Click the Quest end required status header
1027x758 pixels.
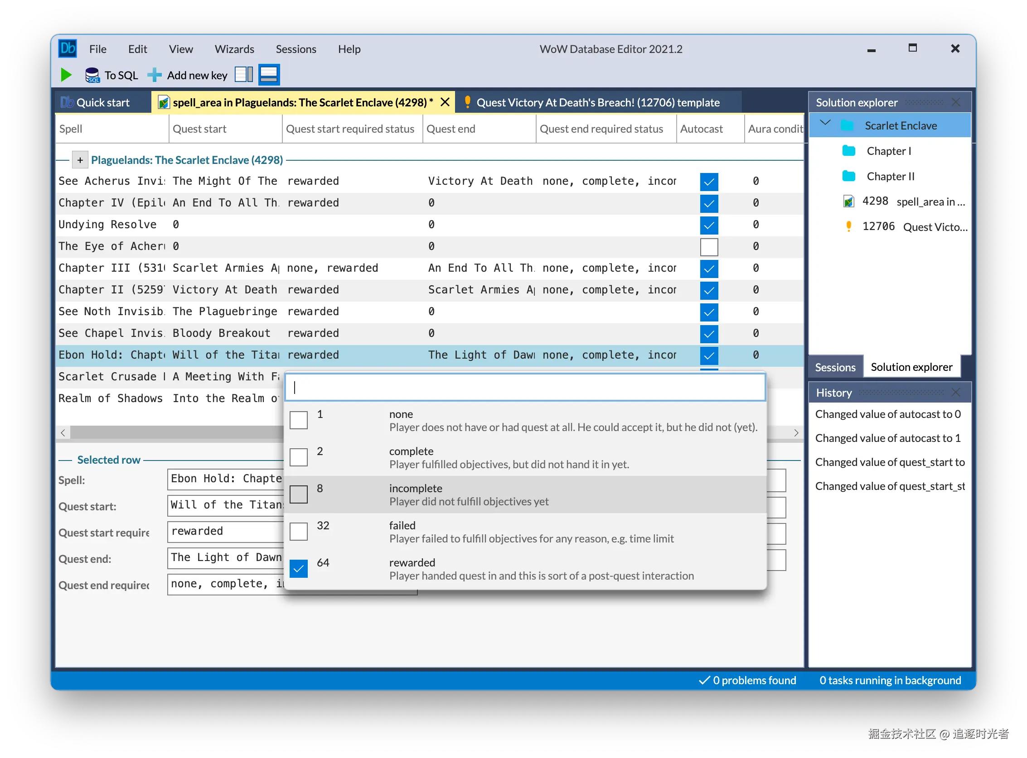click(606, 129)
